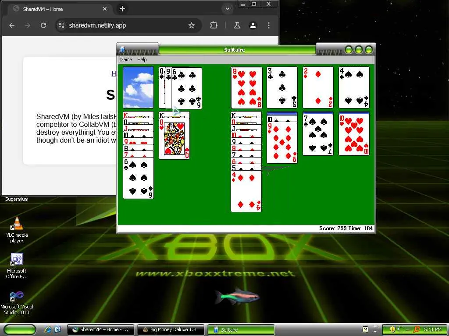
Task: Select the 6 of clubs on the waste pile
Action: [x=186, y=88]
